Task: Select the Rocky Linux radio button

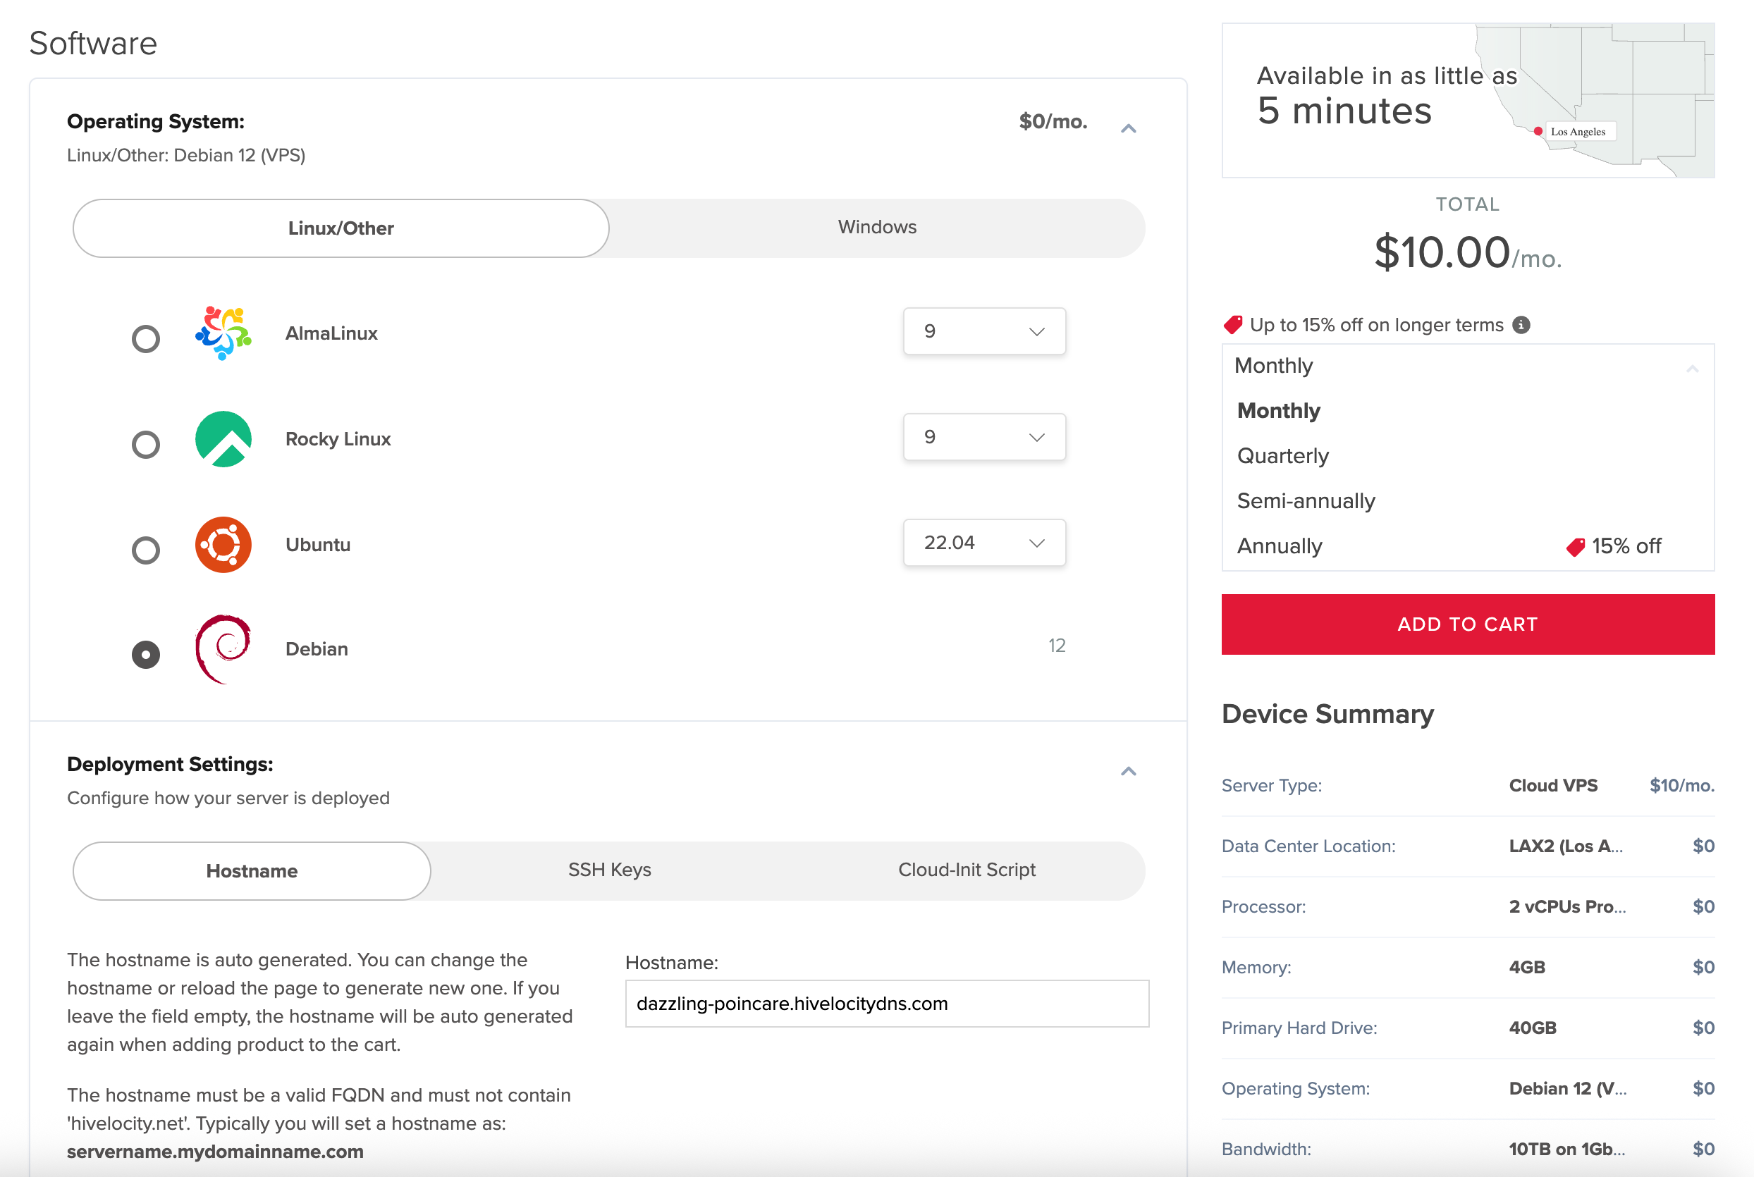Action: (x=146, y=445)
